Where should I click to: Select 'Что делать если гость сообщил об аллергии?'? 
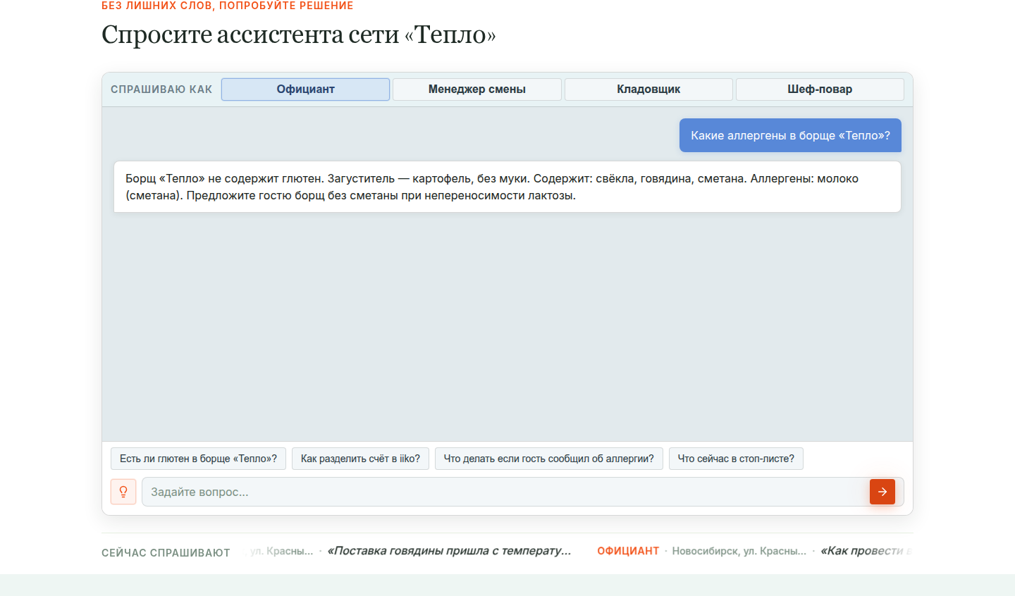549,459
